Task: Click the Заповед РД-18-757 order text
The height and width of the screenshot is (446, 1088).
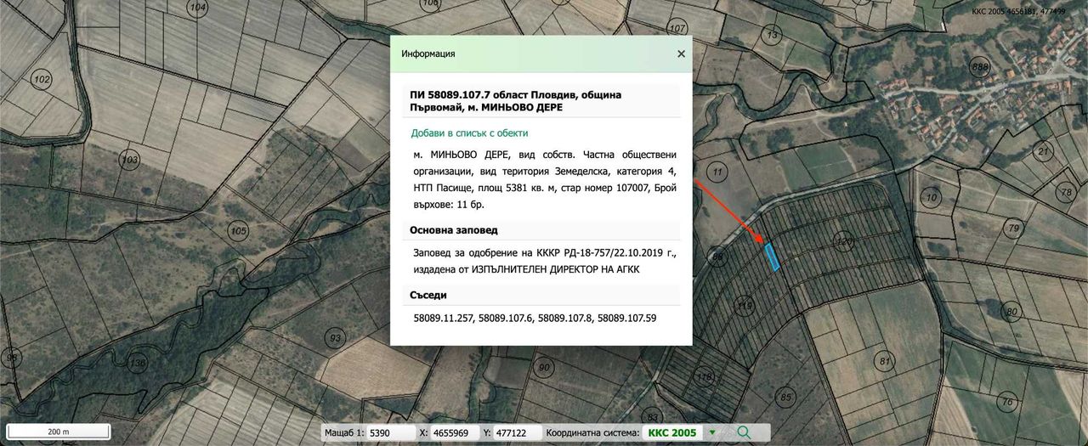Action: click(x=544, y=262)
